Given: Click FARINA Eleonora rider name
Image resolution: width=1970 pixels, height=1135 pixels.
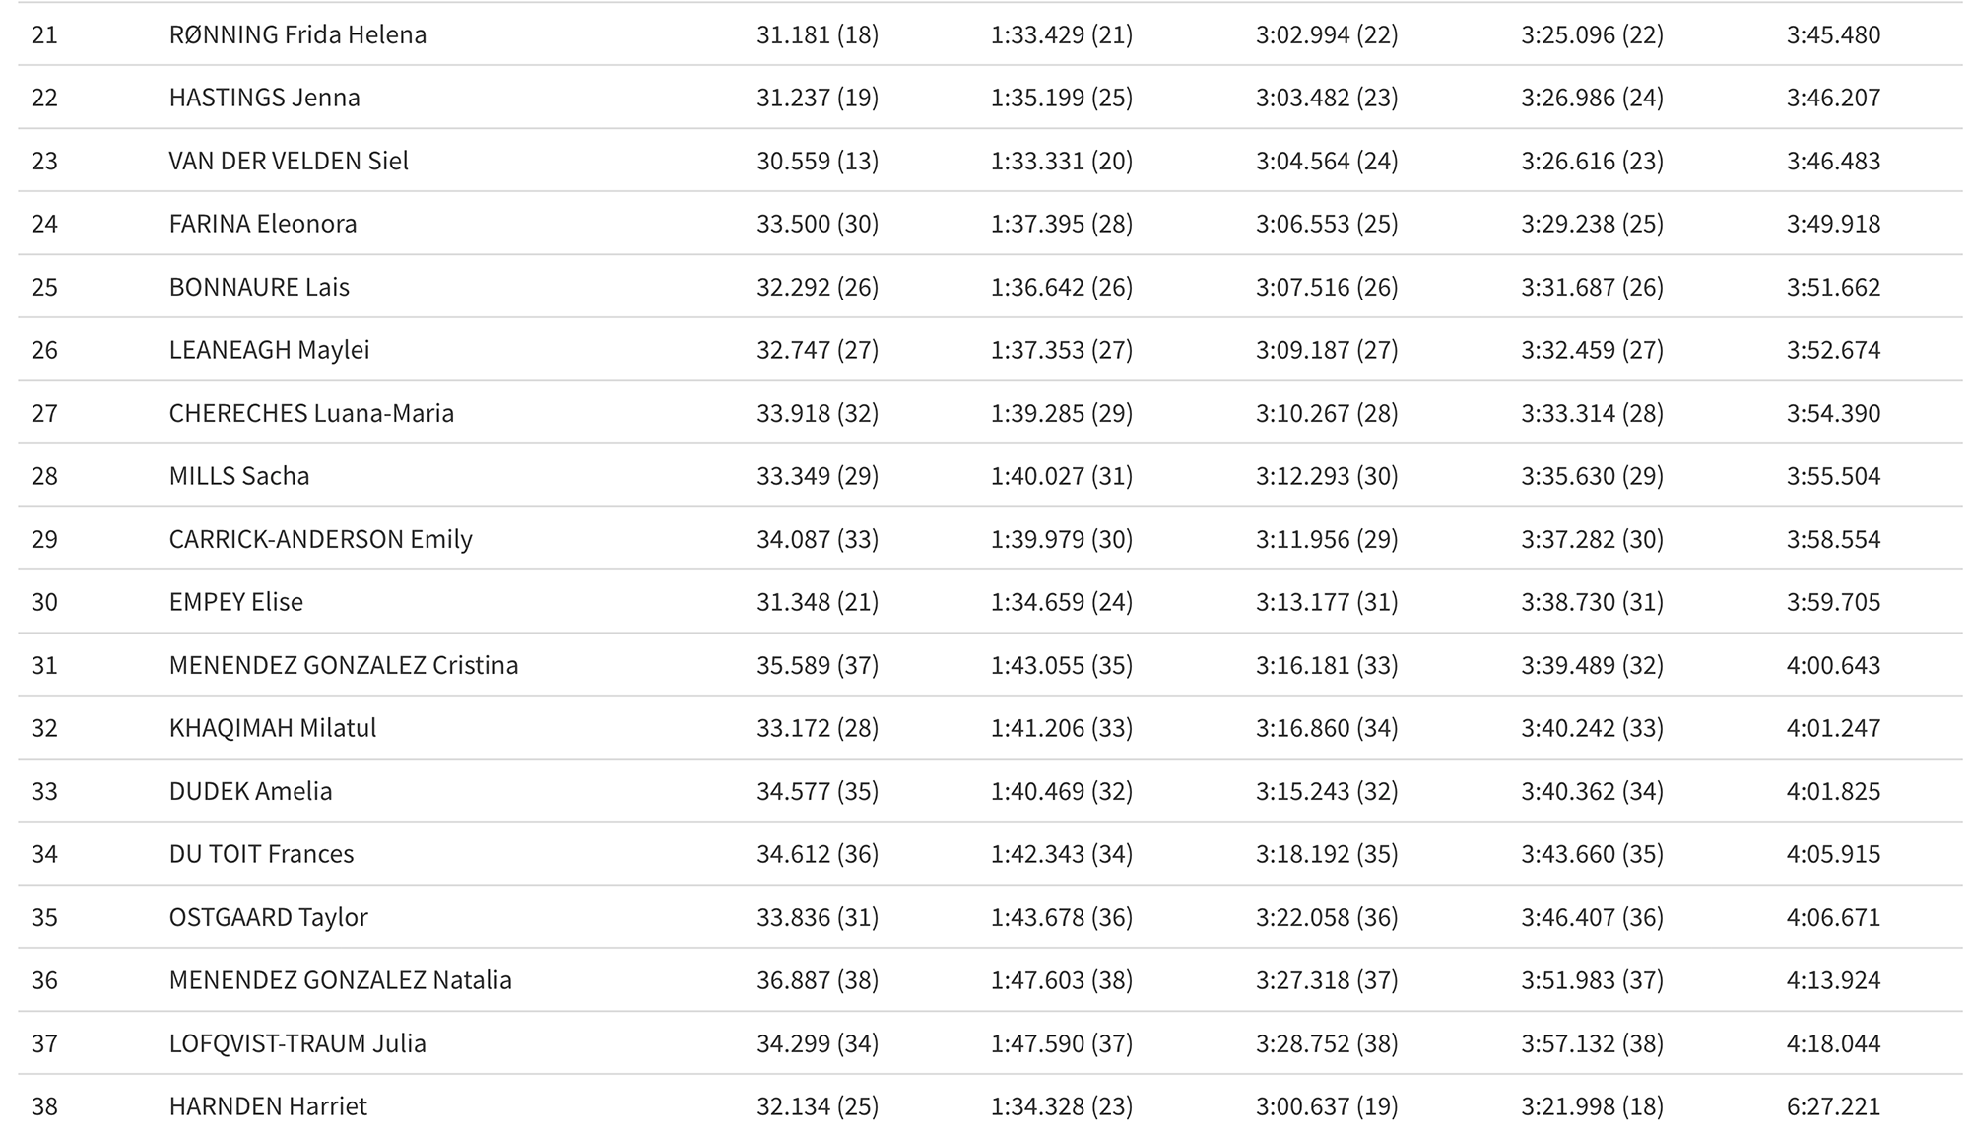Looking at the screenshot, I should [263, 224].
